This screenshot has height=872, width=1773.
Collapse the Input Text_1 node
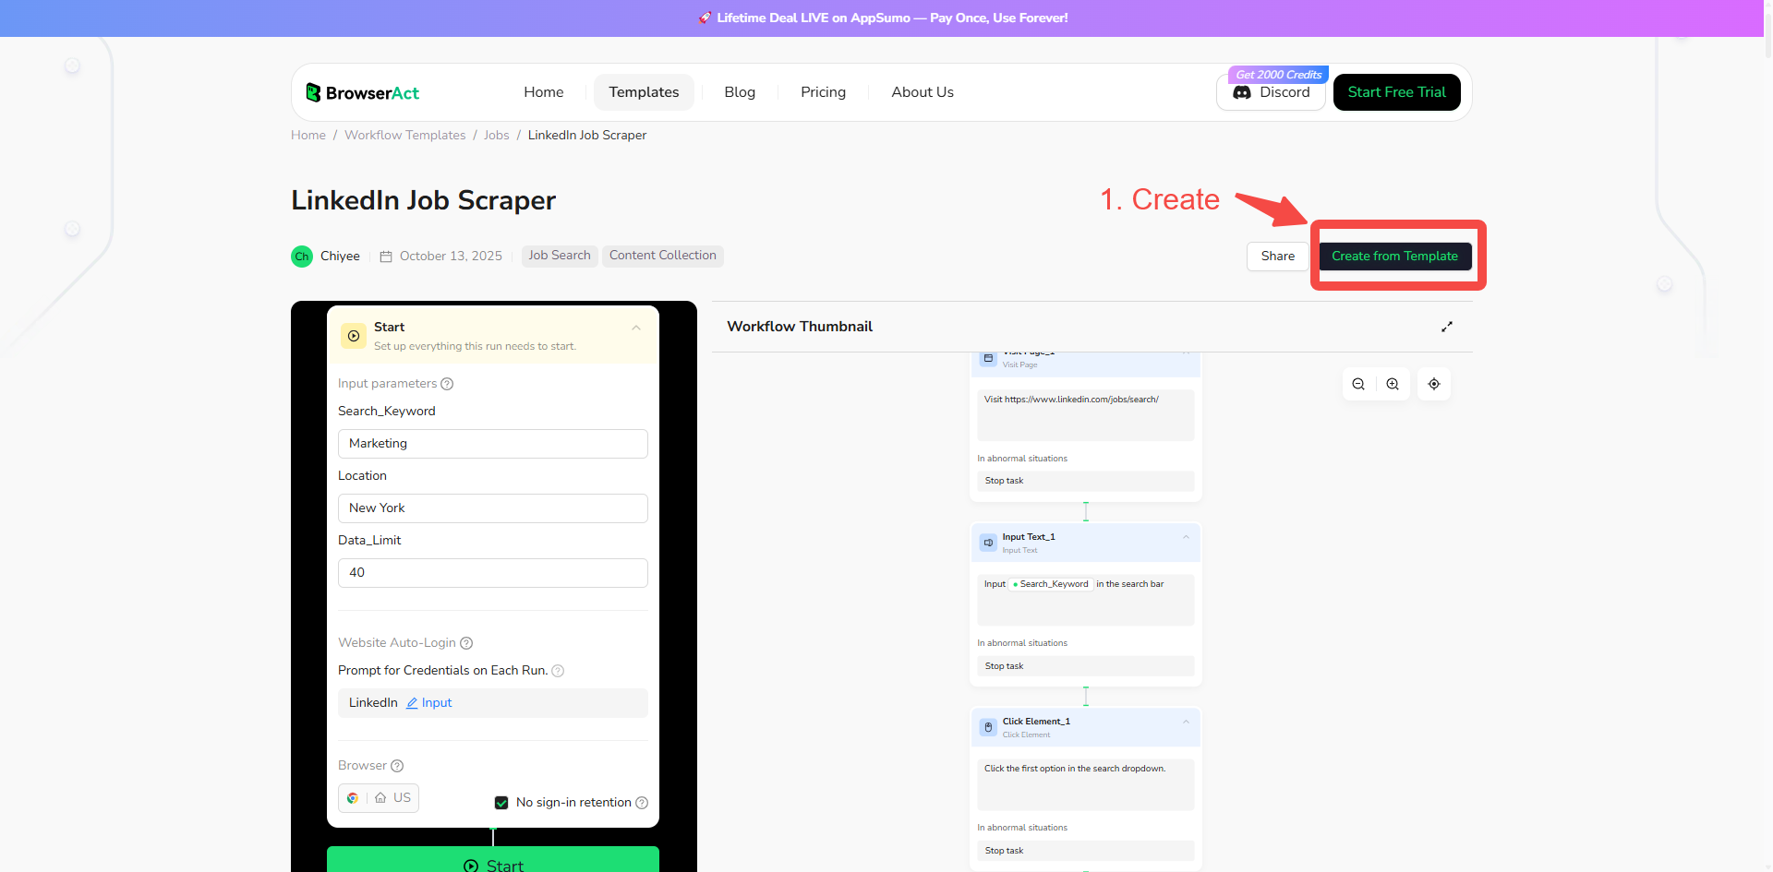1186,537
